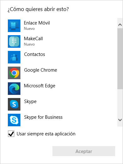Viewport: 123px width, 164px height.
Task: Choose the MakeCall dialpad icon
Action: pyautogui.click(x=14, y=41)
